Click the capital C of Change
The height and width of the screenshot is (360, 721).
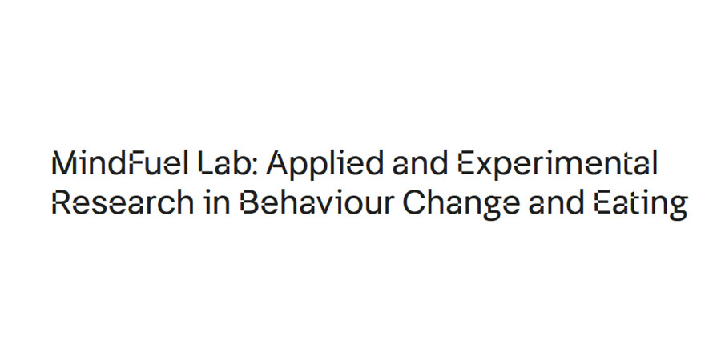pyautogui.click(x=414, y=203)
